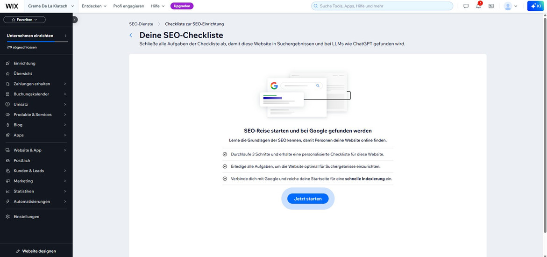Click the search tools input field
Image resolution: width=547 pixels, height=257 pixels.
pos(382,6)
